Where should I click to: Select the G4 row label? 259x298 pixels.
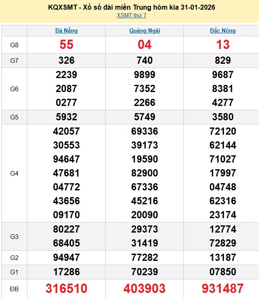click(14, 173)
